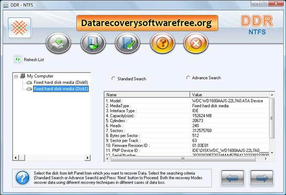Click the drive icon beside Disk1
The width and height of the screenshot is (286, 195).
point(29,89)
